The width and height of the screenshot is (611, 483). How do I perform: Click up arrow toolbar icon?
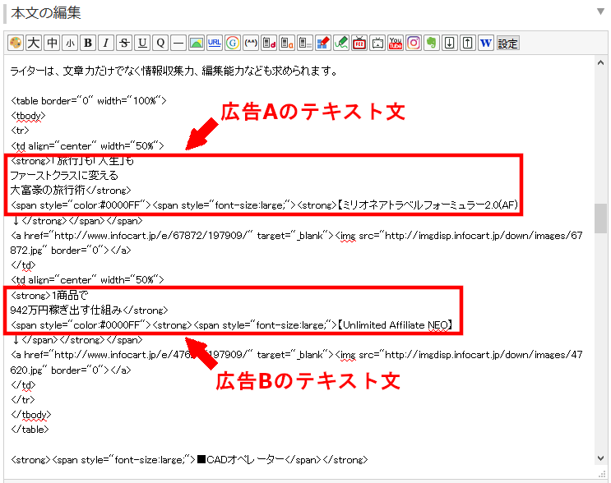(x=467, y=43)
